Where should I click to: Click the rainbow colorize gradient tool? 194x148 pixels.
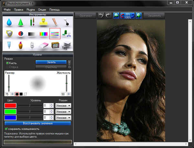43,34
